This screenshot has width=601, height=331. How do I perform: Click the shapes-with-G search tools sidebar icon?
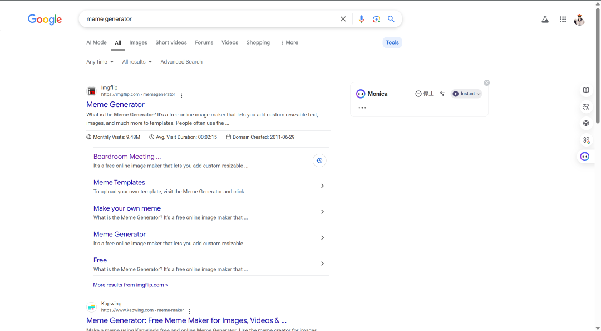(586, 140)
